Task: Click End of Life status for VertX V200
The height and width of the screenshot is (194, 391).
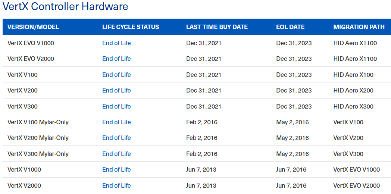Action: click(x=116, y=91)
